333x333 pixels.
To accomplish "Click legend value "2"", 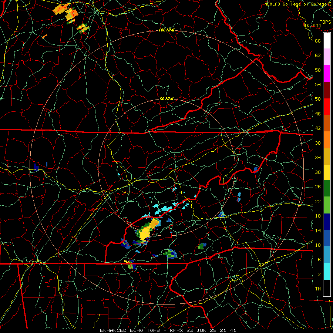I will pyautogui.click(x=319, y=275).
